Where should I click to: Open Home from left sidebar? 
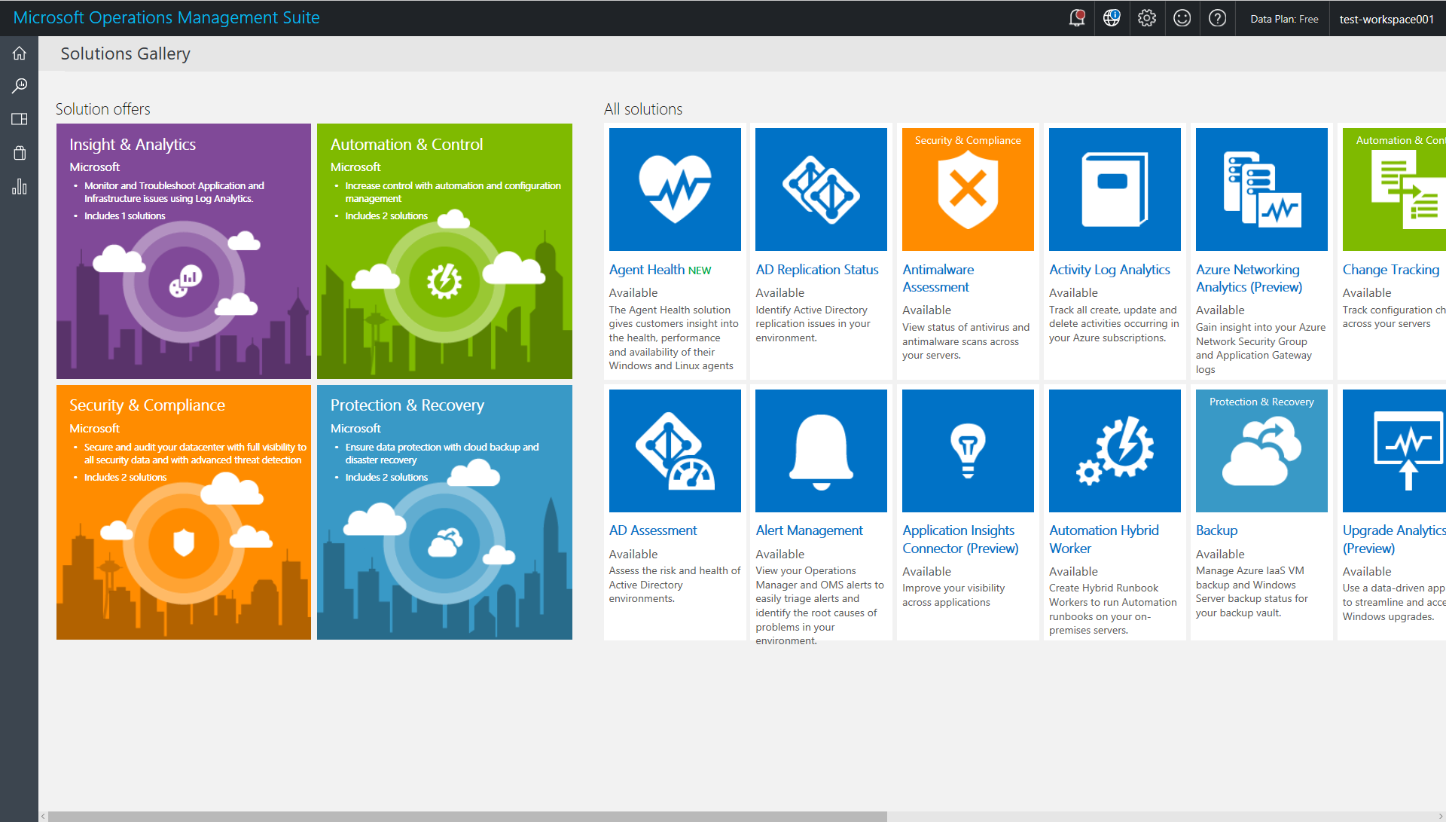click(20, 53)
